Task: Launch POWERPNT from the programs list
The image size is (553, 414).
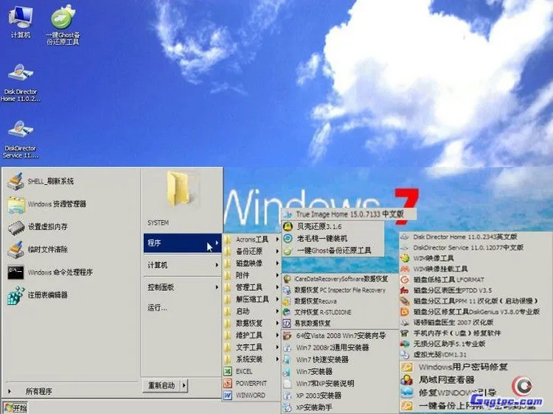Action: pos(251,383)
